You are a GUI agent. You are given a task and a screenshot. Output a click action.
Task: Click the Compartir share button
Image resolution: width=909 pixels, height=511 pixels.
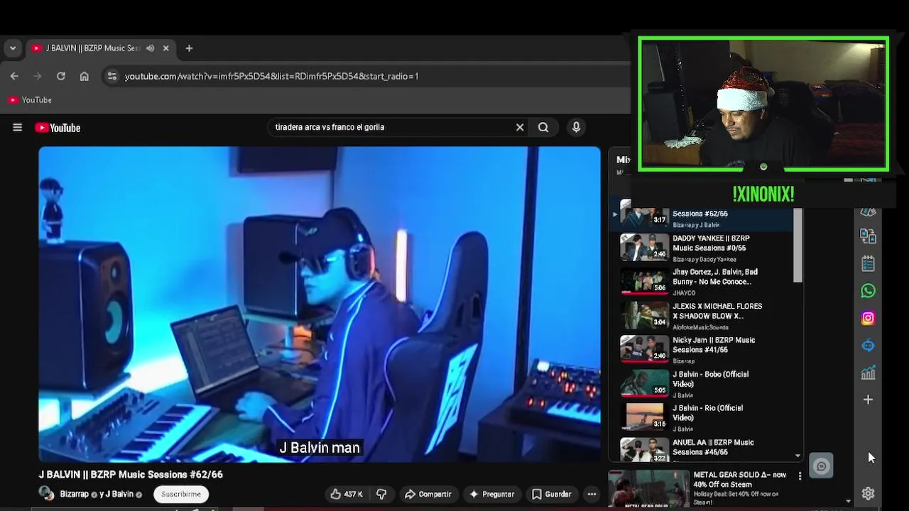click(x=428, y=494)
